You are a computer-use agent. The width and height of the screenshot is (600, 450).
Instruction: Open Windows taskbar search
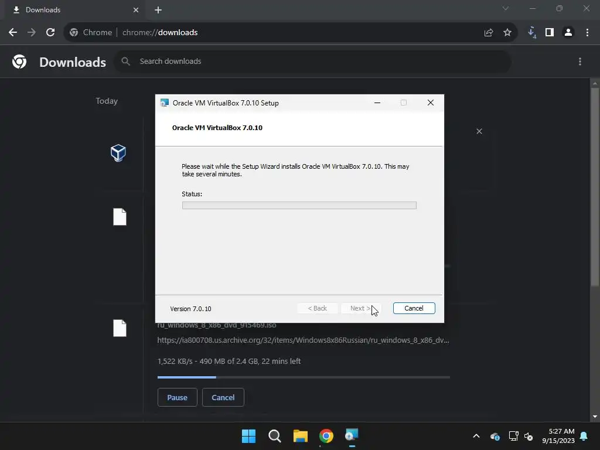(x=274, y=436)
